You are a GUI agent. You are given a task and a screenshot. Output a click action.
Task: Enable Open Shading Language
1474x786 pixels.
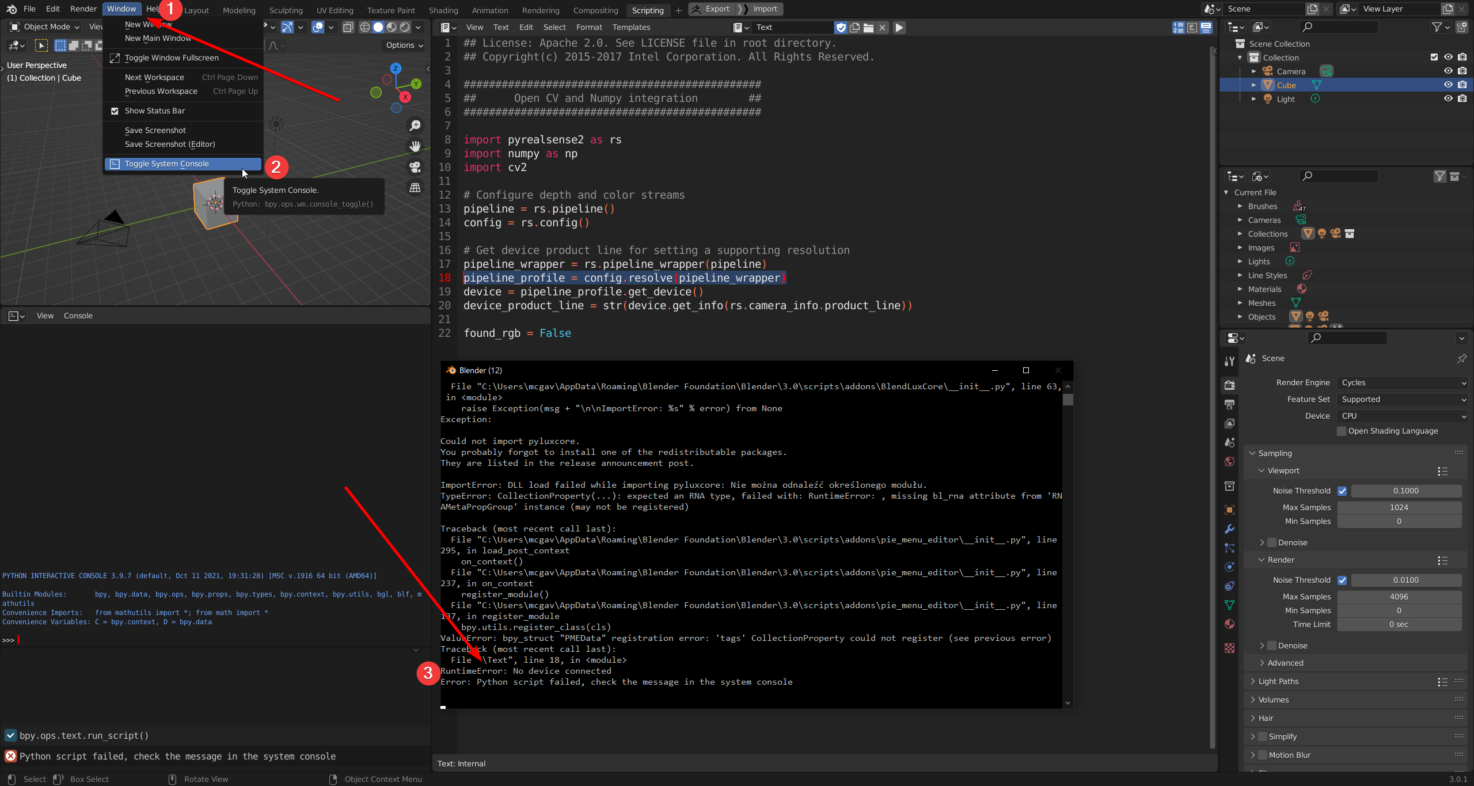[1342, 431]
